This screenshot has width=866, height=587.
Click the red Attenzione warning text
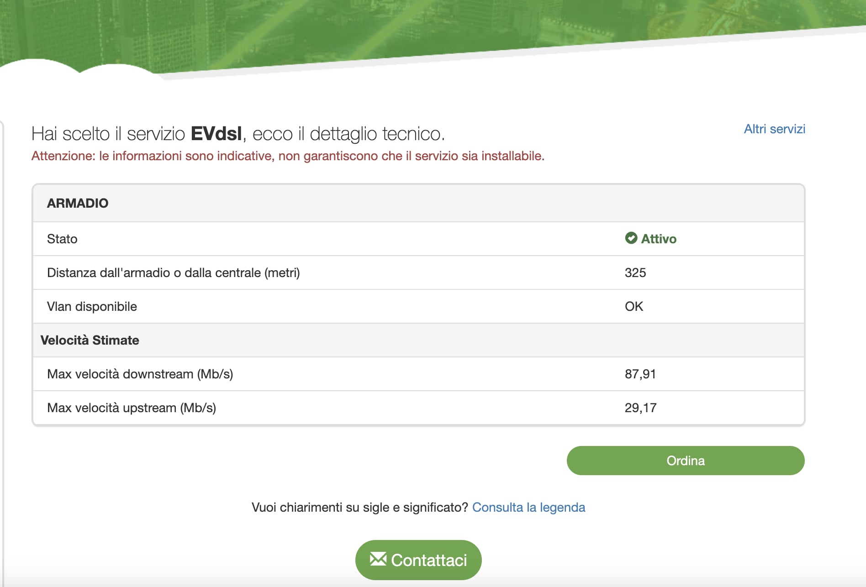tap(288, 156)
